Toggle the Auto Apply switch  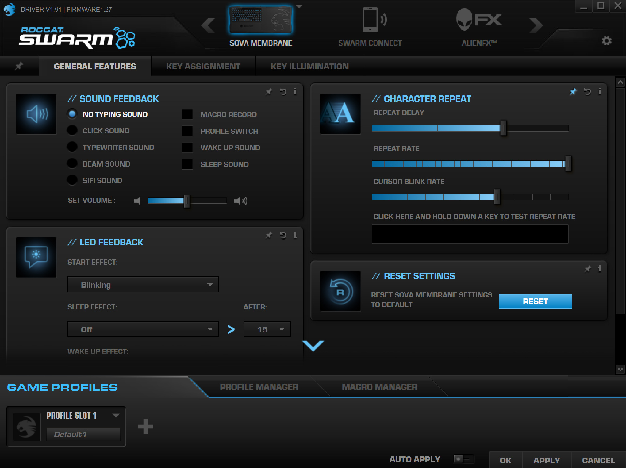(x=463, y=459)
